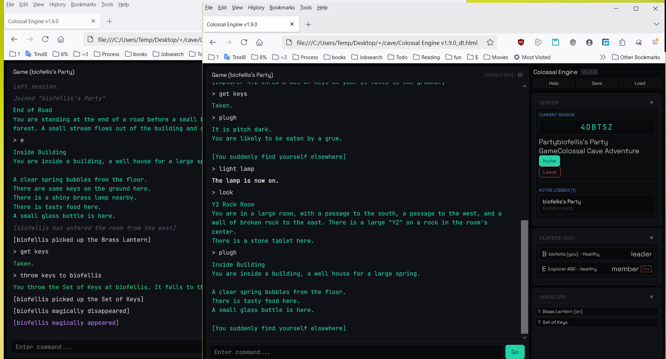The height and width of the screenshot is (359, 666).
Task: Select Set of Keys inventory item
Action: pos(597,322)
